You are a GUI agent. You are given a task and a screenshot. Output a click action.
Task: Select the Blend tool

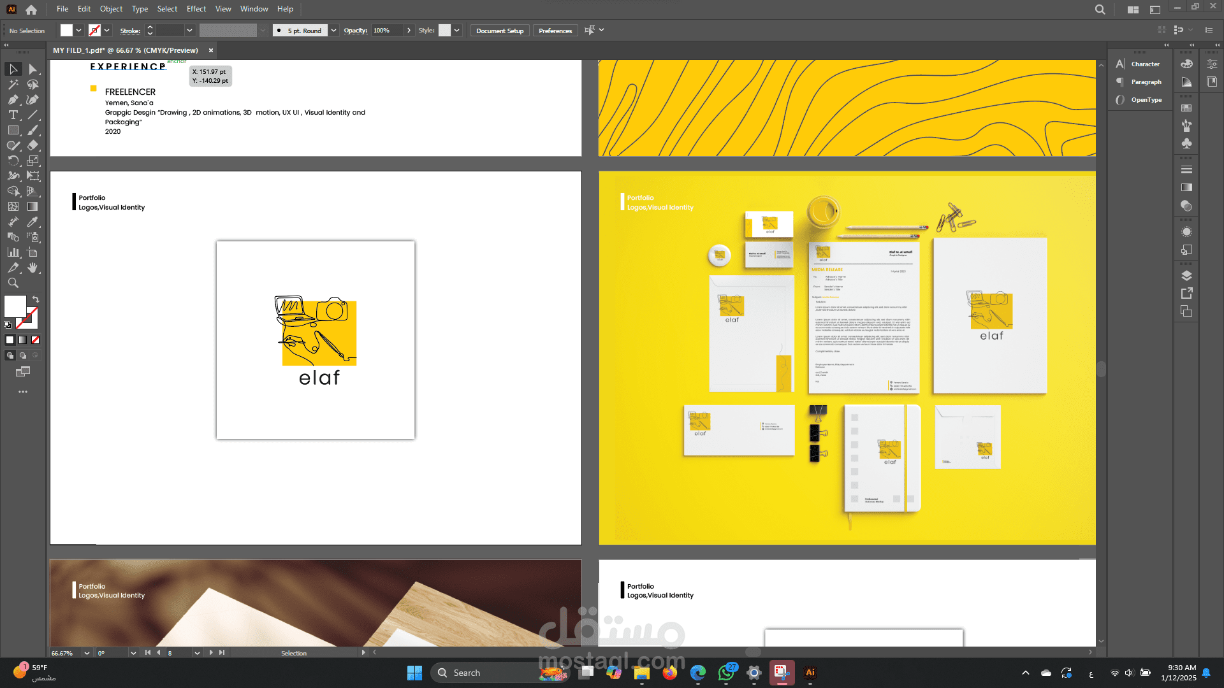[13, 237]
